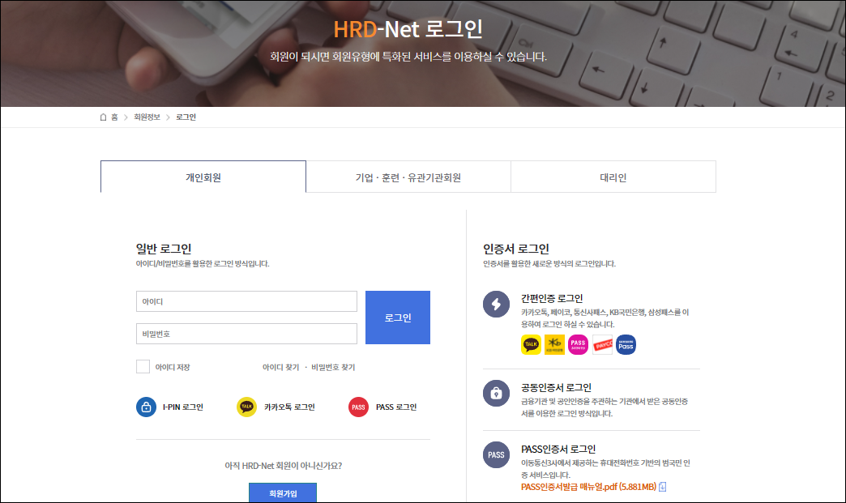Open the 비밀번호 찾기 link

tap(333, 367)
